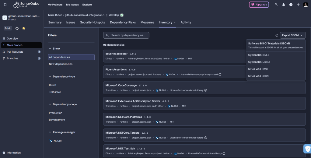
Task: Click the plus create icon
Action: coord(298,5)
